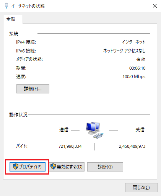Click the sent bytes value 721,998,334

pos(70,146)
